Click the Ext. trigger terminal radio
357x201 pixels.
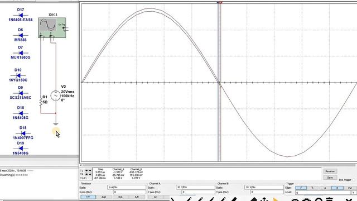pos(354,180)
